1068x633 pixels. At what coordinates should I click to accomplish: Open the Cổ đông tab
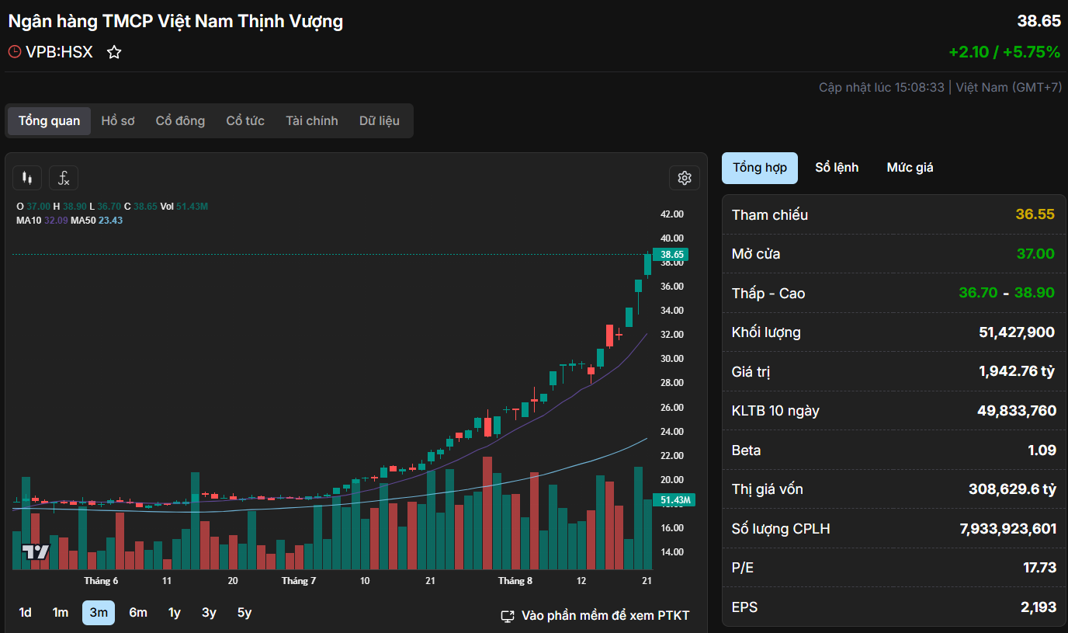[x=180, y=120]
